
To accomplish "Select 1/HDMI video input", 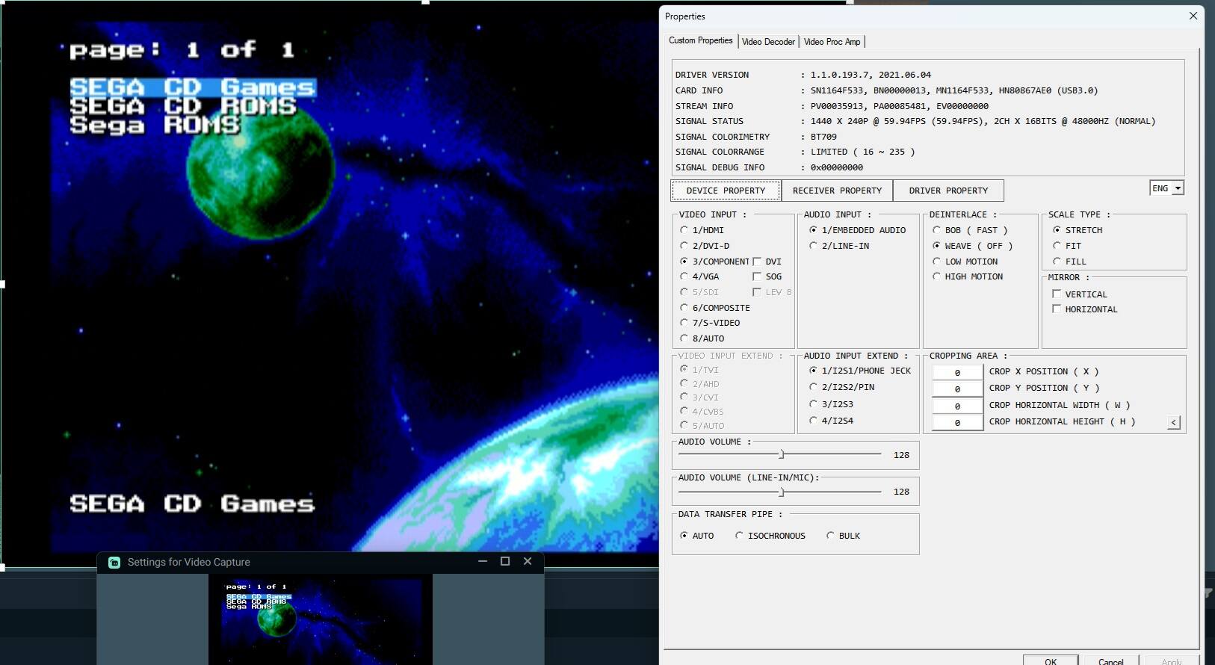I will click(x=702, y=230).
